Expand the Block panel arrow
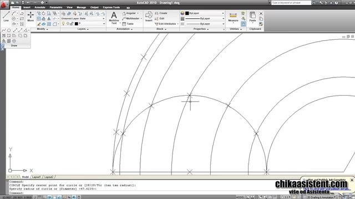Viewport: 355px width, 199px height. coord(165,29)
